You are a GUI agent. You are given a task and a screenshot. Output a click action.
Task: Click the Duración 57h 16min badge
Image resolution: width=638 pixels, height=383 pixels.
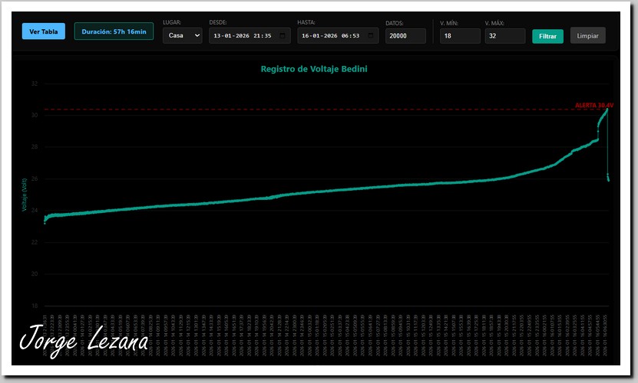pyautogui.click(x=114, y=32)
